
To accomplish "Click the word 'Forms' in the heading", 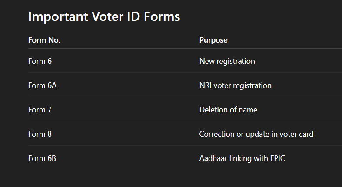I will 162,17.
